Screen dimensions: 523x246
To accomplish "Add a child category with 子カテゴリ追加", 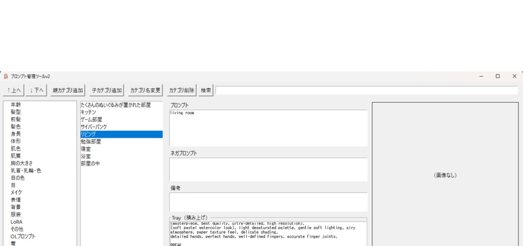I will coord(107,90).
